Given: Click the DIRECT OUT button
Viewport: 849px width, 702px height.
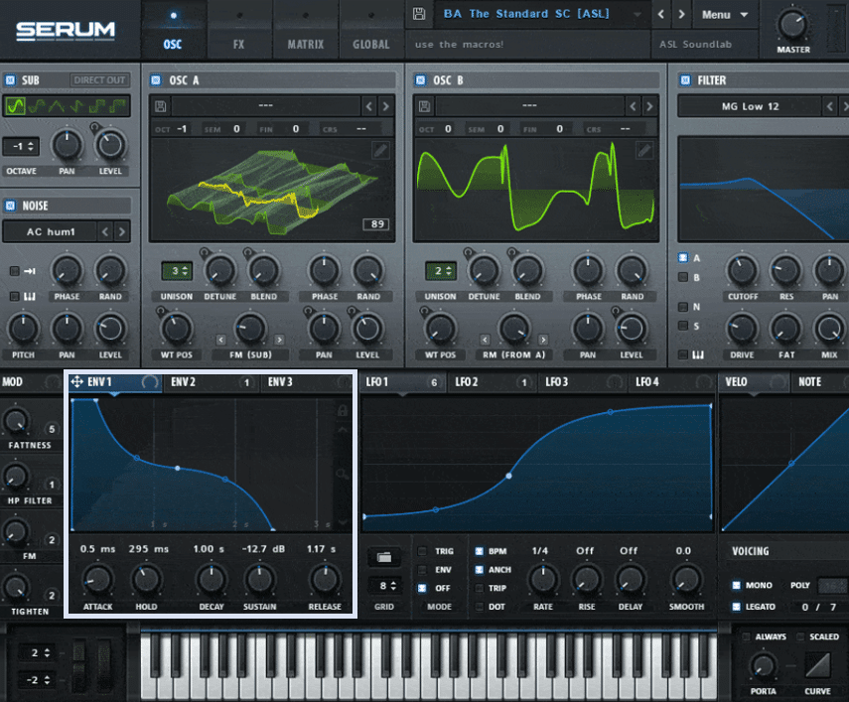Looking at the screenshot, I should (x=100, y=79).
